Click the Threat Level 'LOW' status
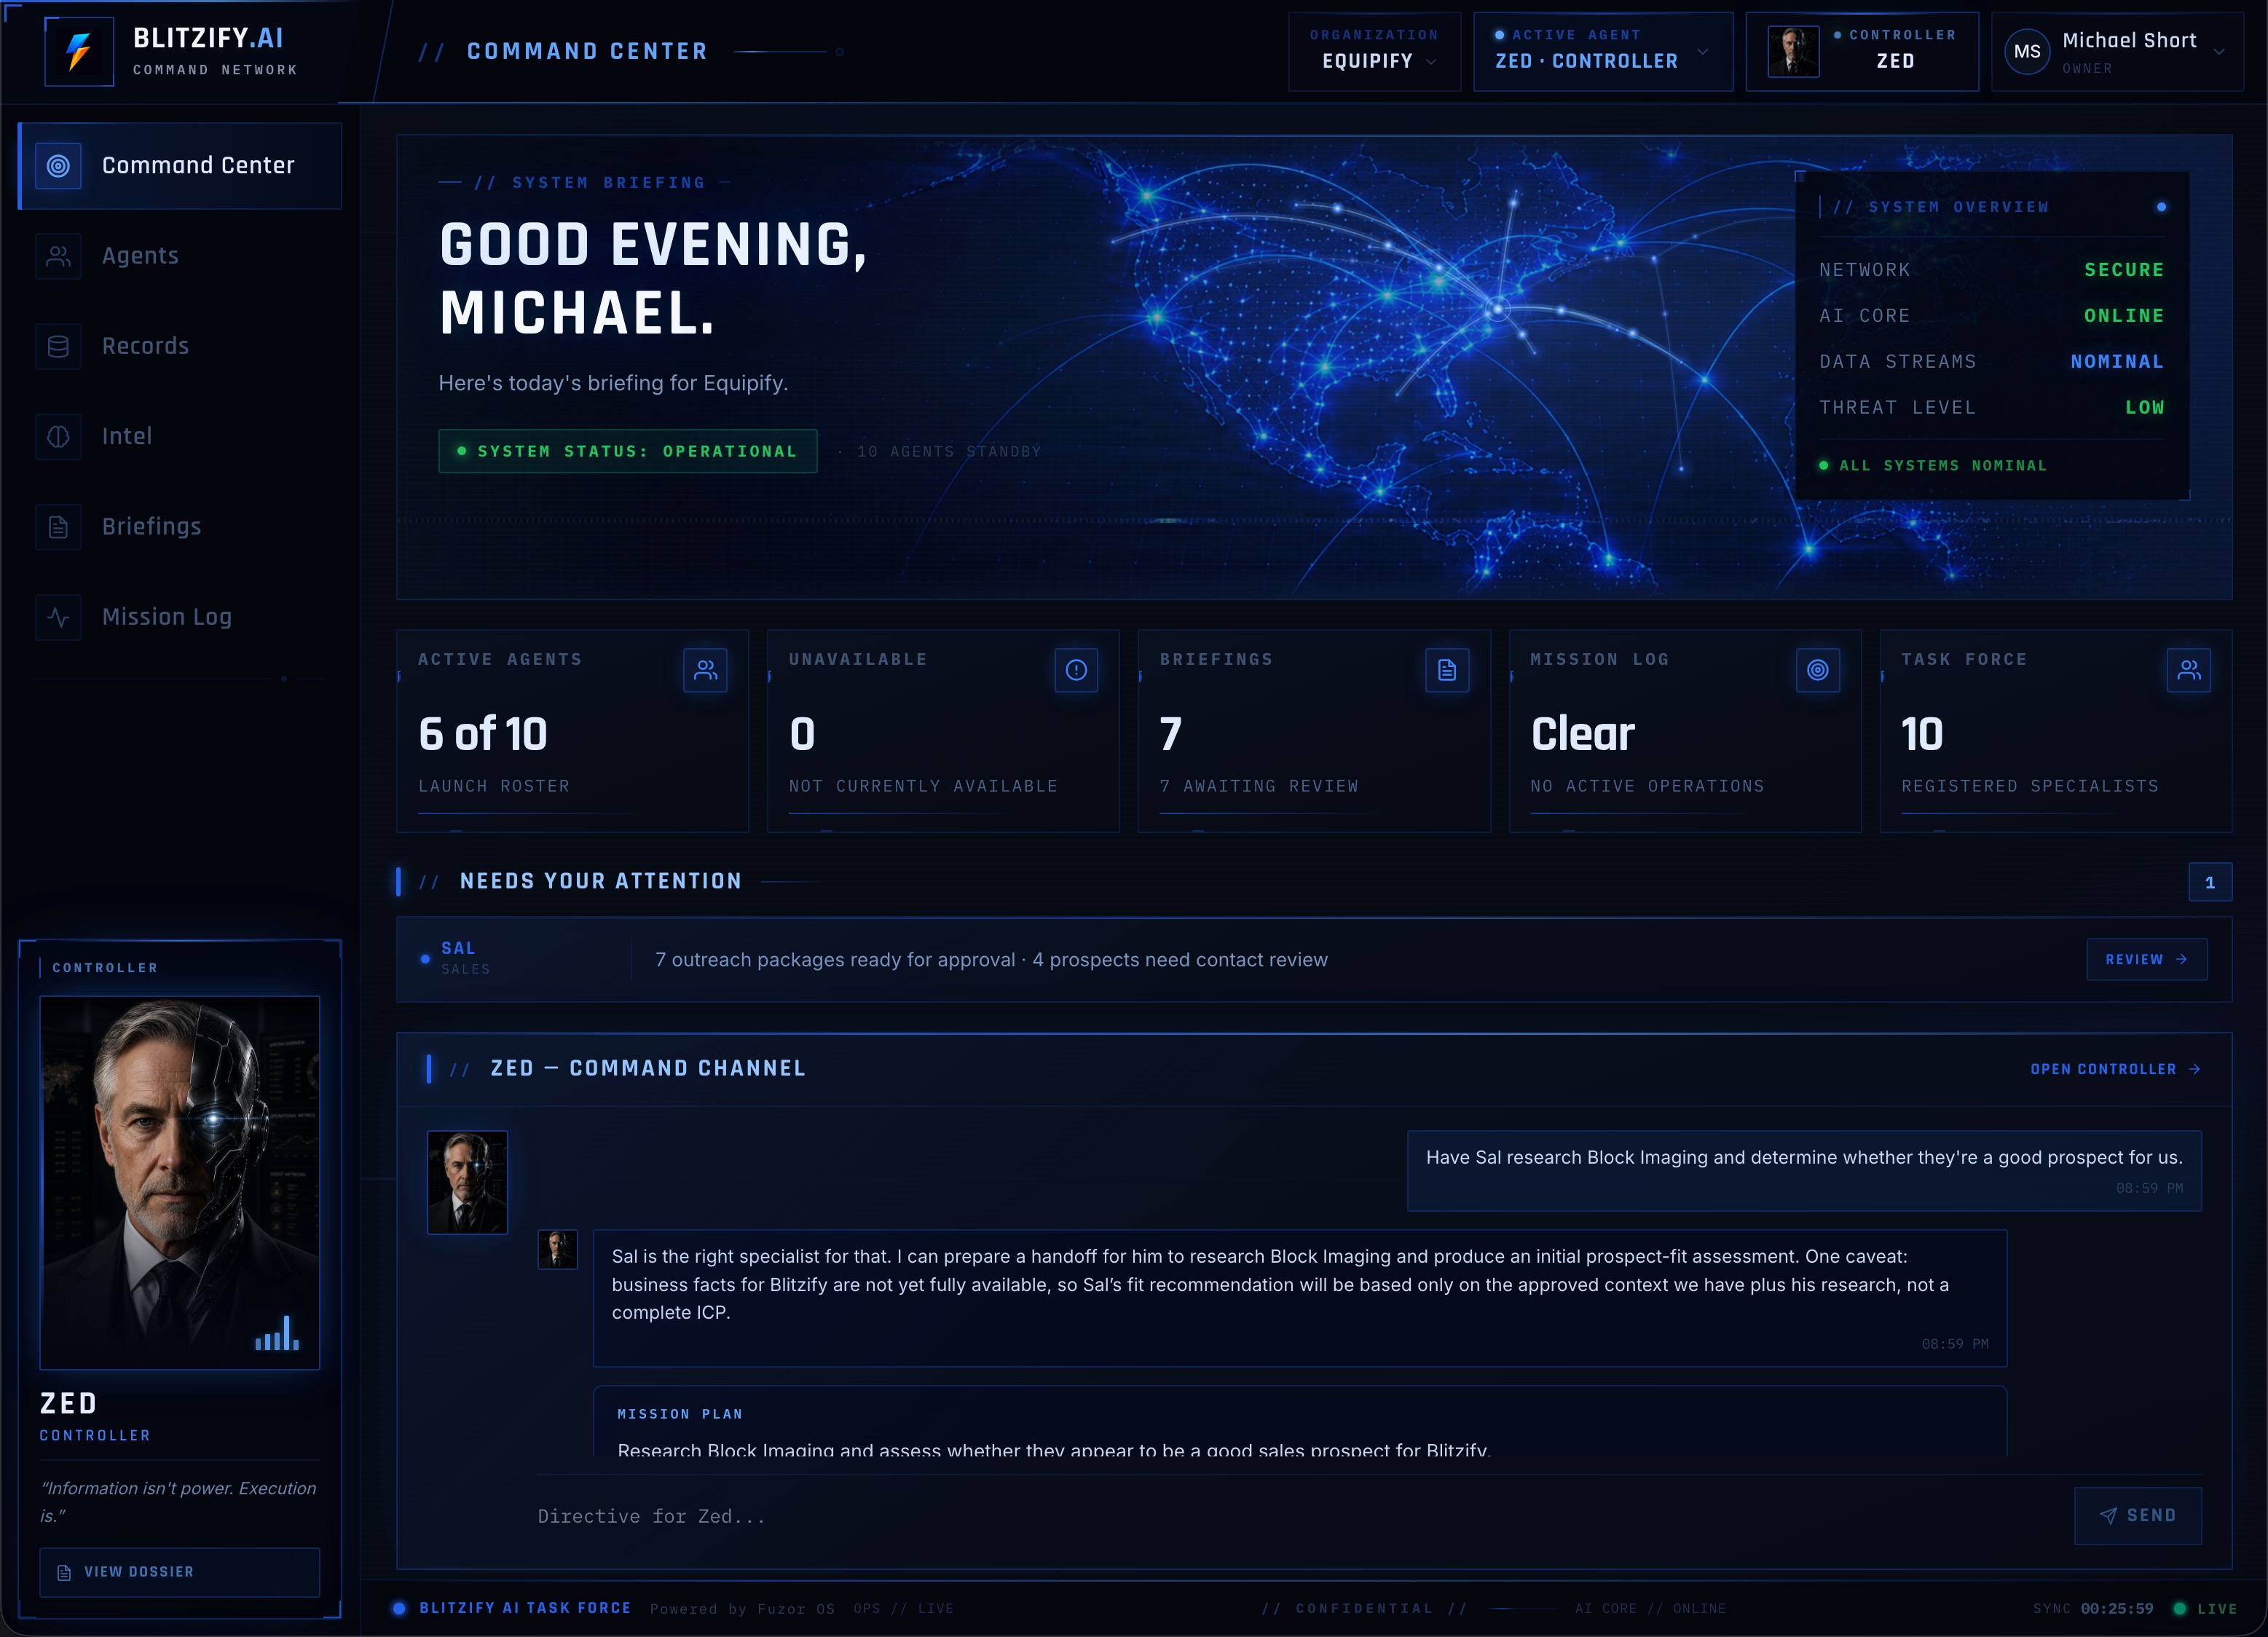The height and width of the screenshot is (1637, 2268). 2144,408
